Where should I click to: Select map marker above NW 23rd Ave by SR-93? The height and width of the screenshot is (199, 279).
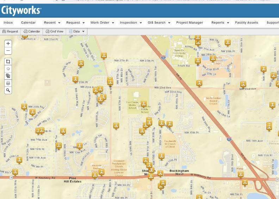199,83
